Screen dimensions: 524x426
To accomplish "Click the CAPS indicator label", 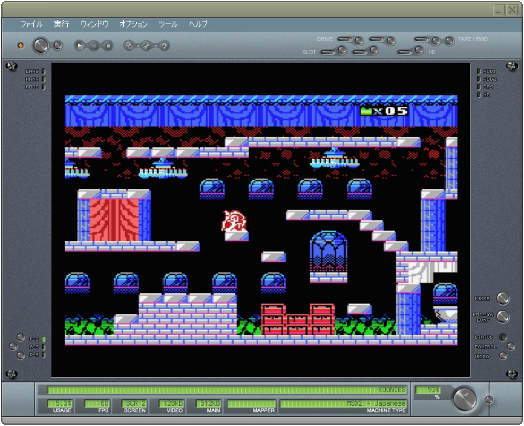I will tap(33, 71).
